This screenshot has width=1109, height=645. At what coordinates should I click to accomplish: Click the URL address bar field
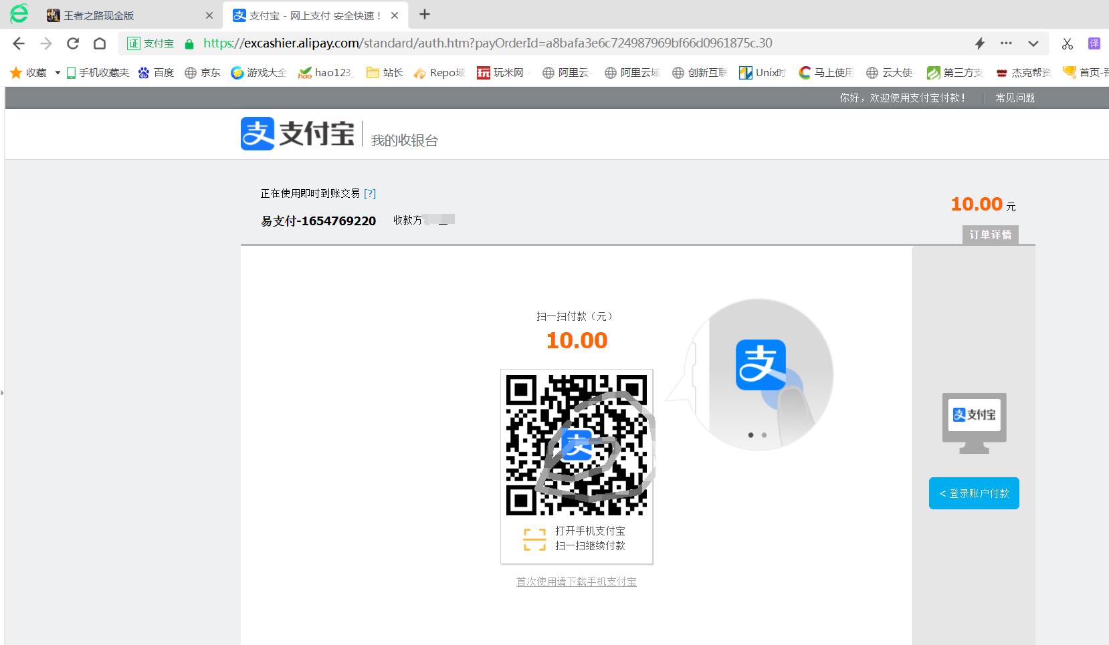click(x=535, y=43)
